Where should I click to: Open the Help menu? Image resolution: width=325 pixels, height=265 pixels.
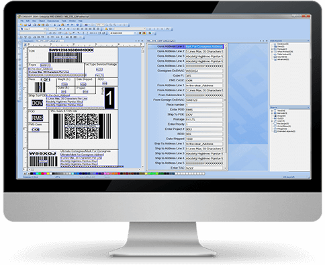(81, 21)
